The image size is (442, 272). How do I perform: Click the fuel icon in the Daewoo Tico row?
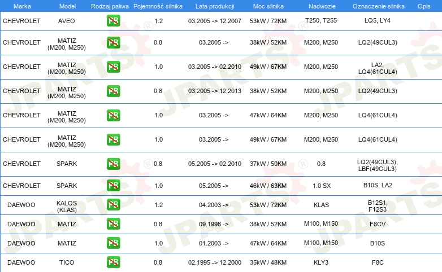point(113,262)
